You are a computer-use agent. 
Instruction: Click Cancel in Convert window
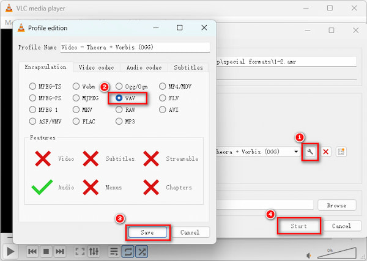341,226
